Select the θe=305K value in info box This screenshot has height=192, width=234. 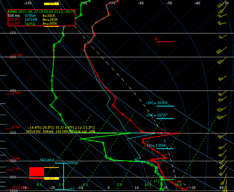50,24
